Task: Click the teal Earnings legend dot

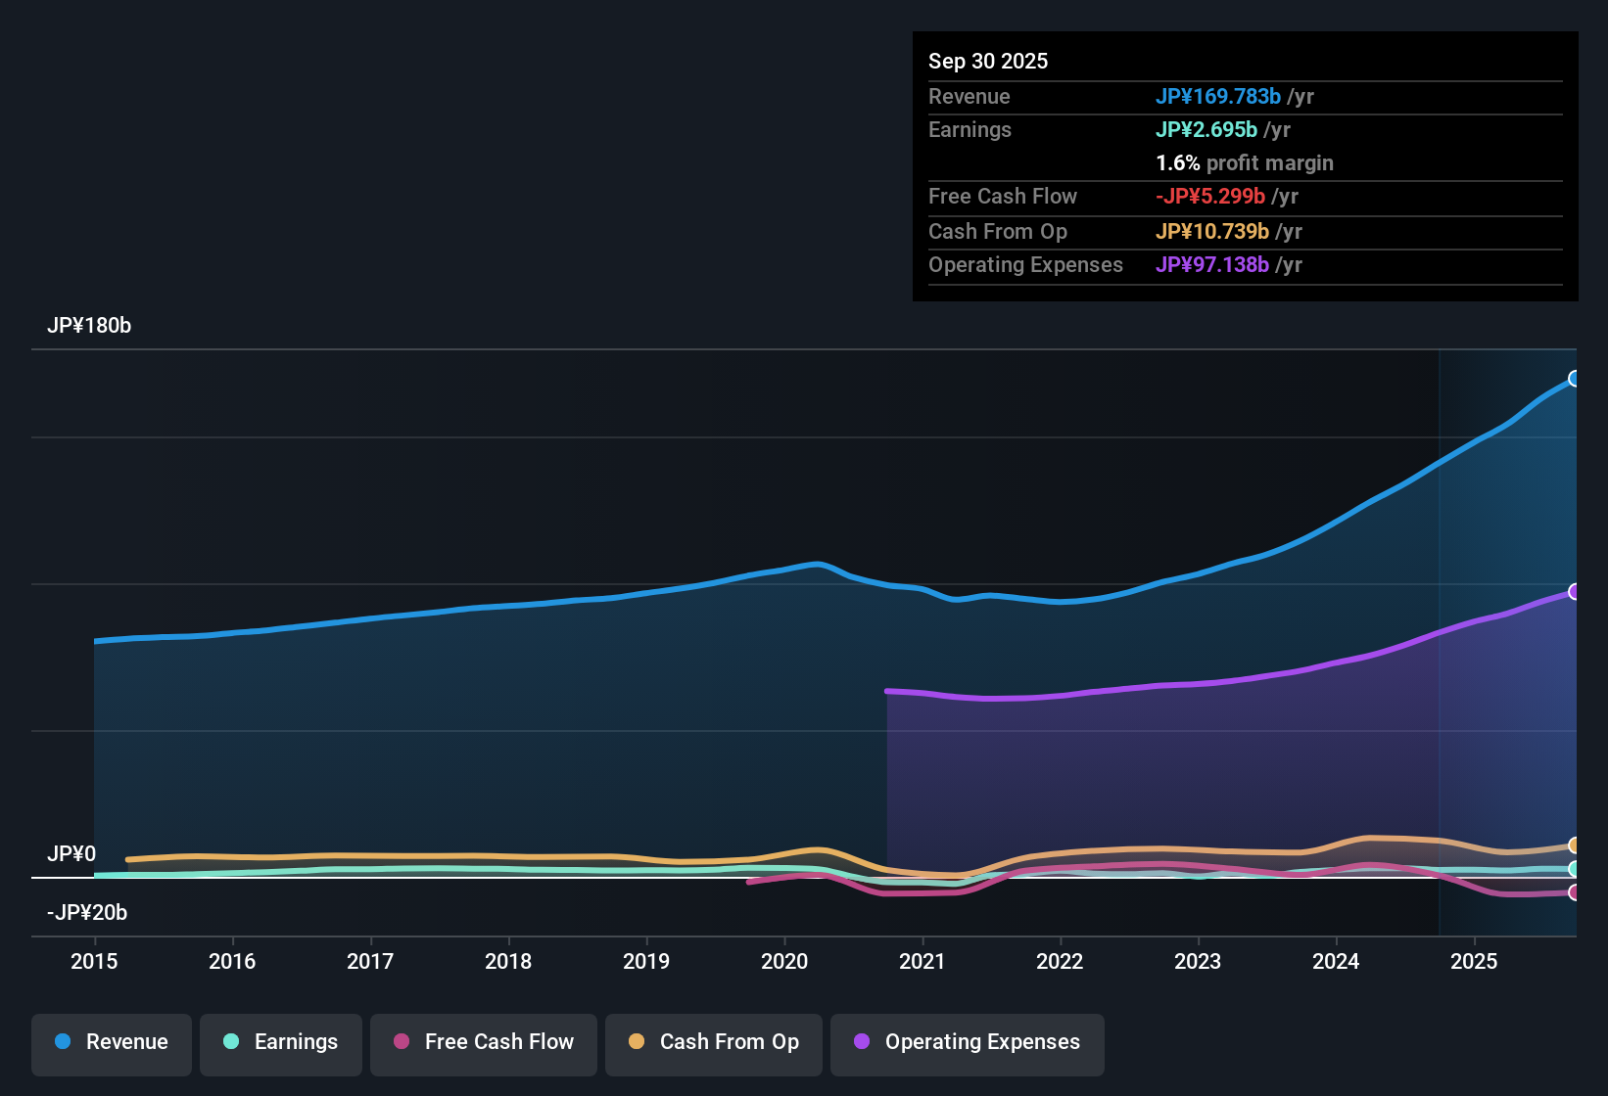Action: tap(231, 1042)
